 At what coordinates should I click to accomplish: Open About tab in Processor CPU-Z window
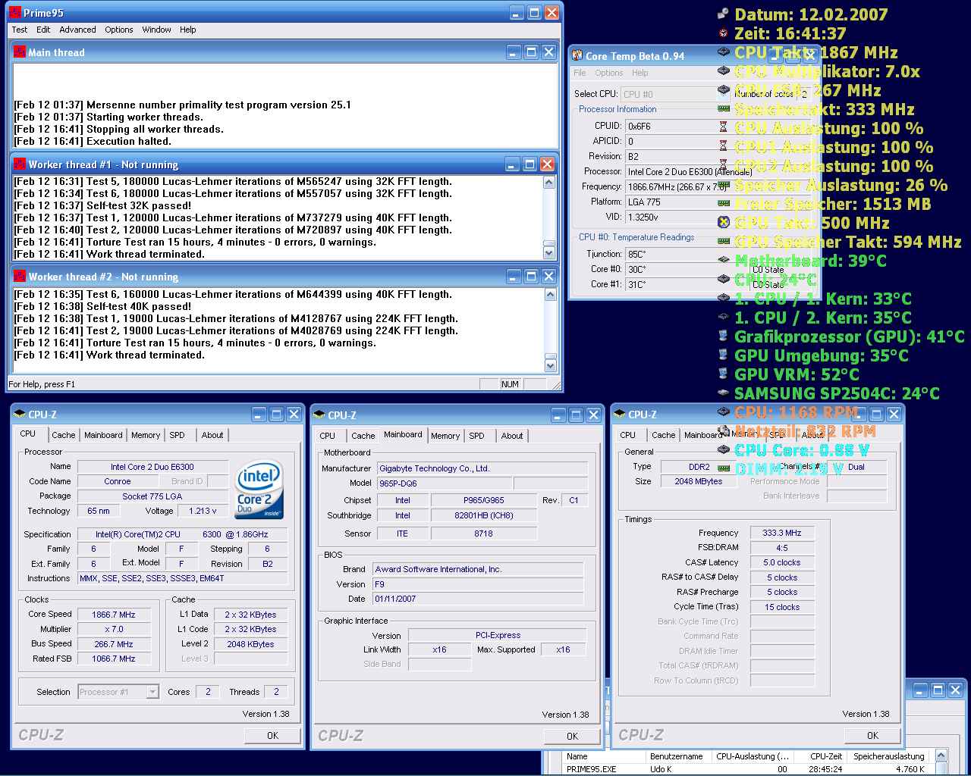click(x=212, y=435)
